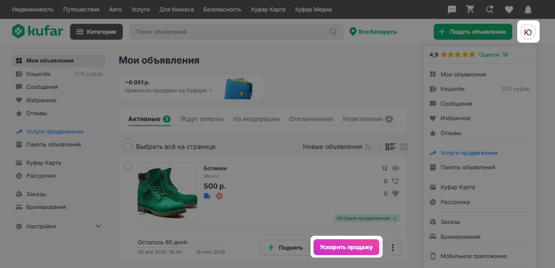The image size is (555, 268).
Task: Open Путешествия in the top menu
Action: coord(81,9)
